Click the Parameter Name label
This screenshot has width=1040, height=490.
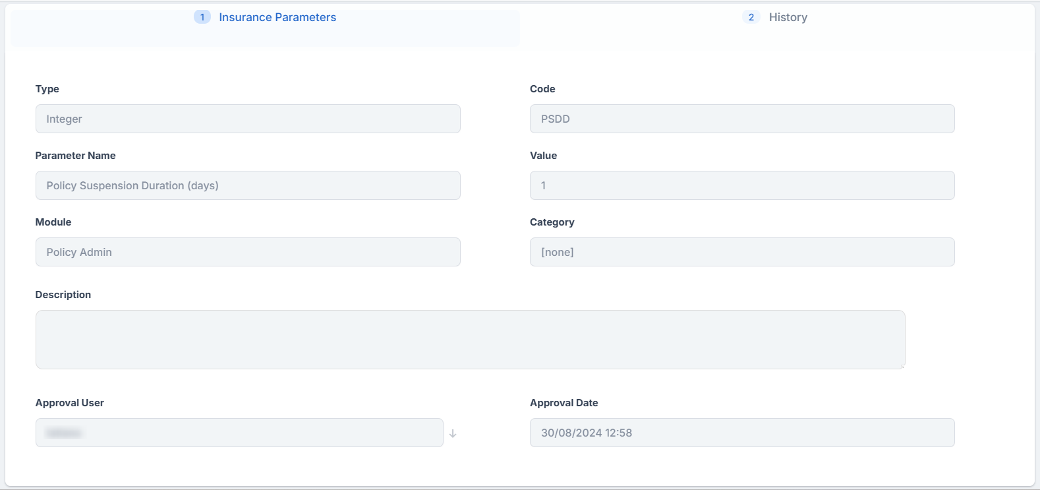pos(75,156)
